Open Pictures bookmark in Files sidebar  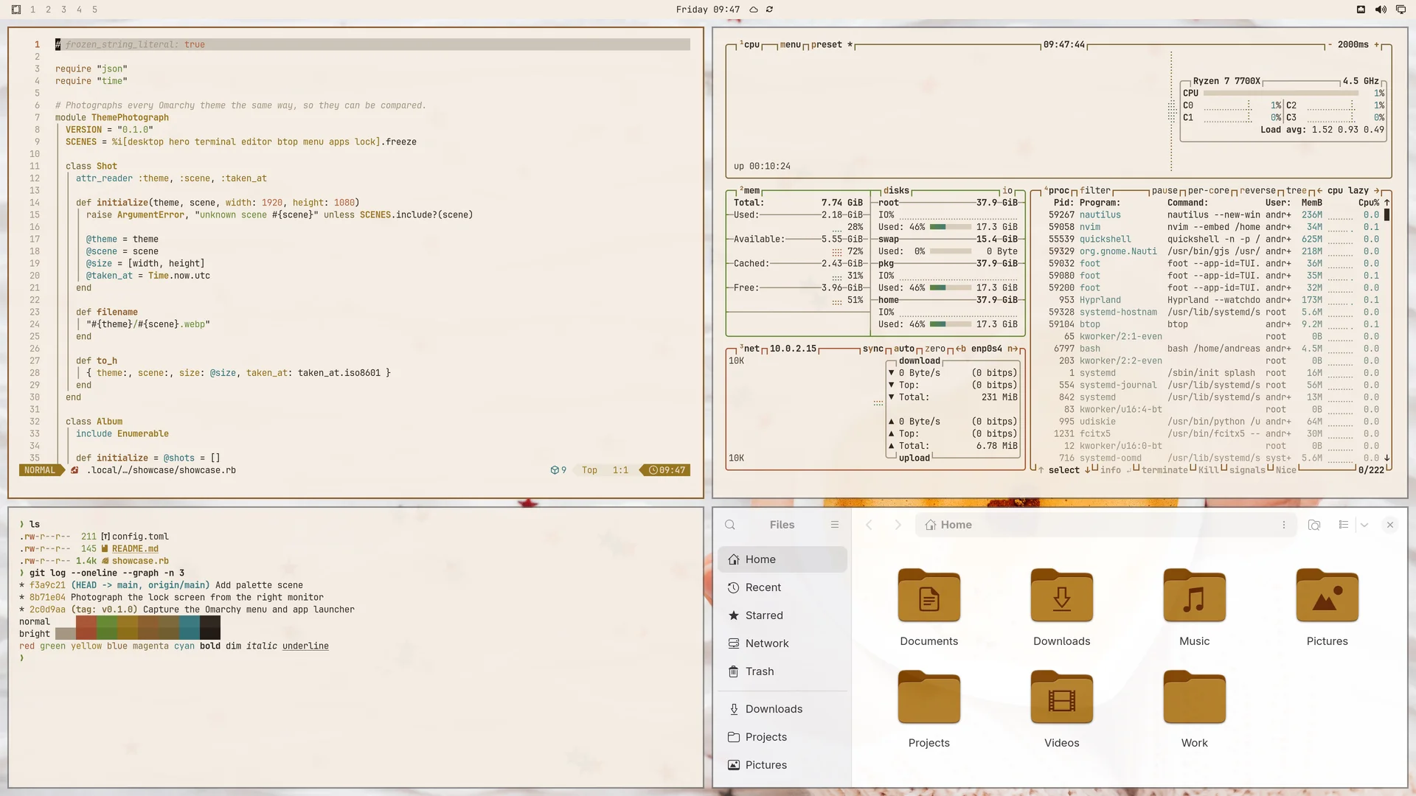coord(782,765)
